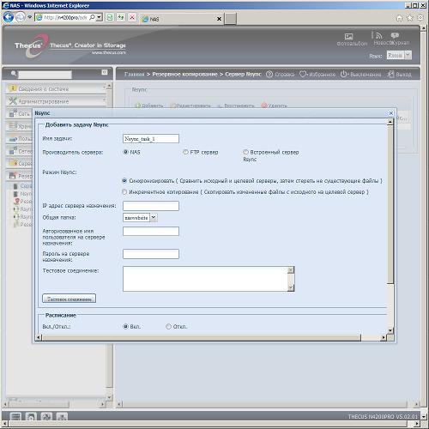Set schedule to Откл. radio button
The image size is (429, 429).
click(x=168, y=326)
